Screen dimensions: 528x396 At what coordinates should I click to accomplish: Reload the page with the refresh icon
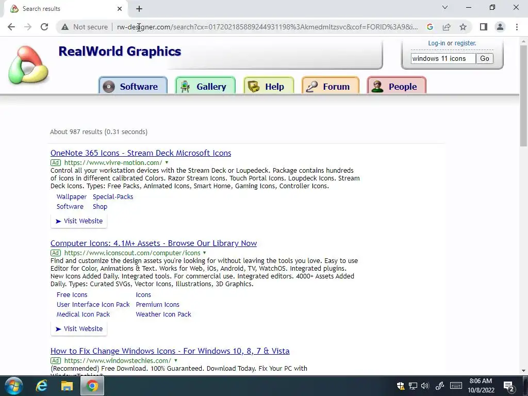tap(44, 27)
